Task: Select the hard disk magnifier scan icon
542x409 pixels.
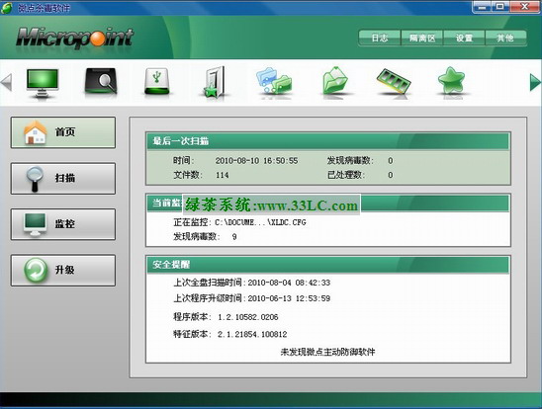Action: point(101,81)
